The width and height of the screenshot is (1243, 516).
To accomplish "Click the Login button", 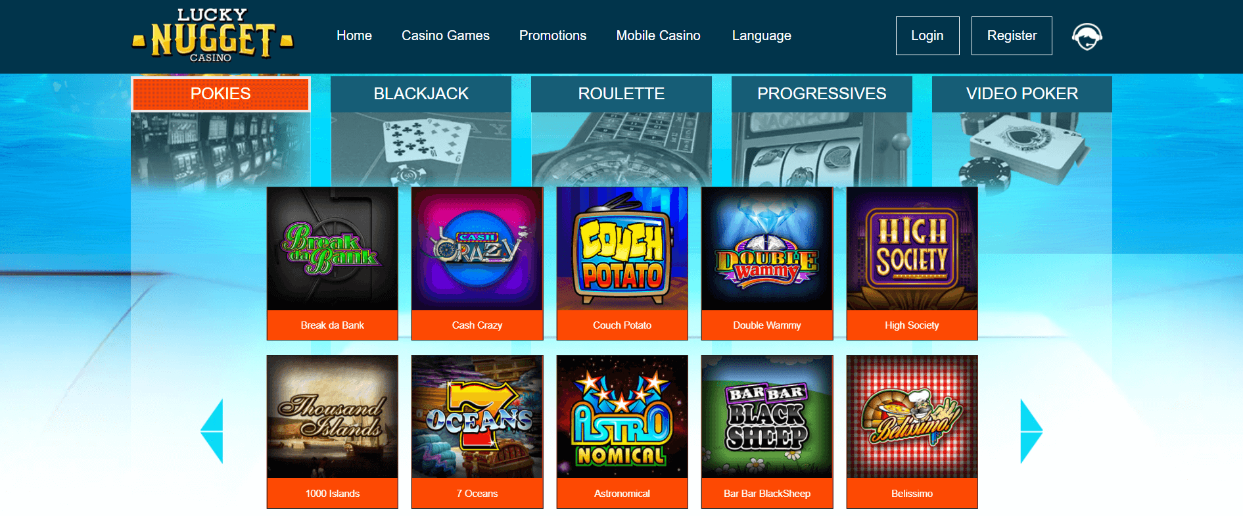I will (927, 35).
